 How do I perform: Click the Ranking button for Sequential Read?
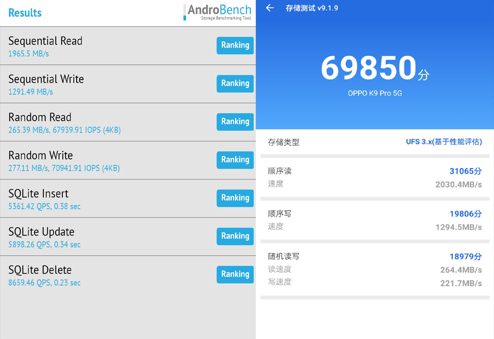pyautogui.click(x=235, y=45)
